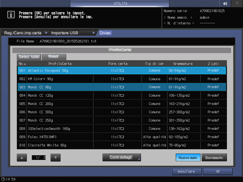Screen dimensions: 243x182
Task: Click Annullare to cancel settings
Action: [x=187, y=172]
